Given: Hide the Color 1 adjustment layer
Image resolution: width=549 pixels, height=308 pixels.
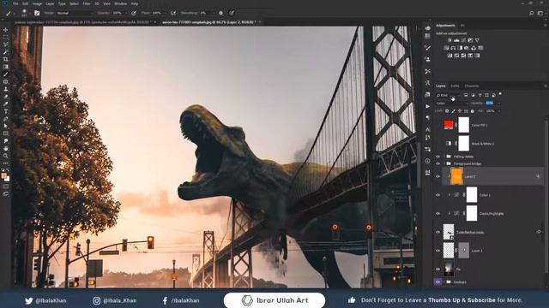Looking at the screenshot, I should point(437,195).
